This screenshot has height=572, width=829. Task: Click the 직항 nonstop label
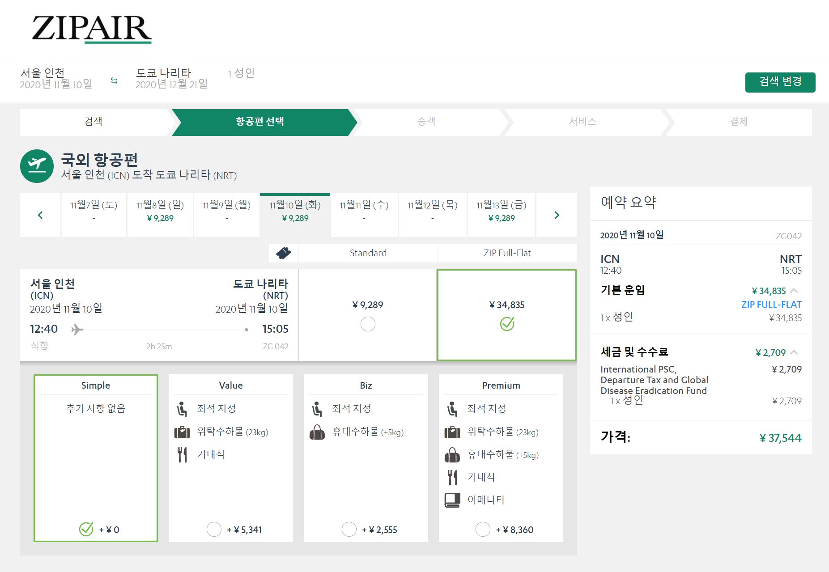coord(39,345)
